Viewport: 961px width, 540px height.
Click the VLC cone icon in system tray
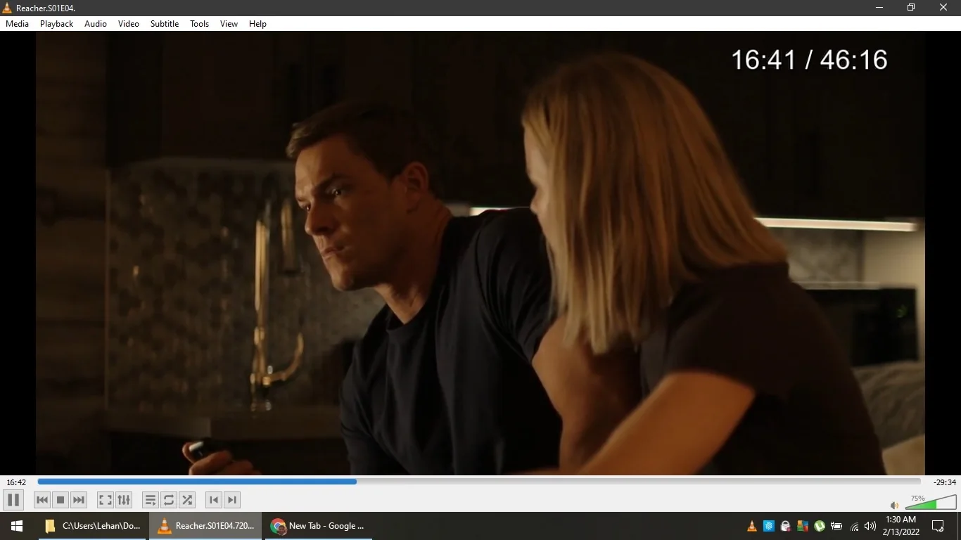coord(752,526)
